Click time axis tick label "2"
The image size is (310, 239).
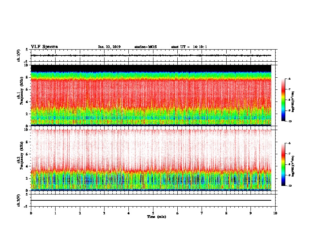(80, 213)
